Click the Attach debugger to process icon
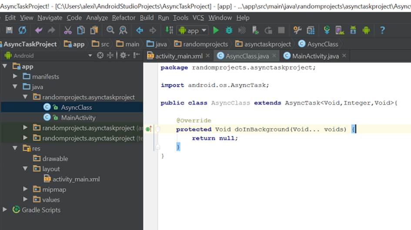This screenshot has height=230, width=411. click(x=255, y=30)
